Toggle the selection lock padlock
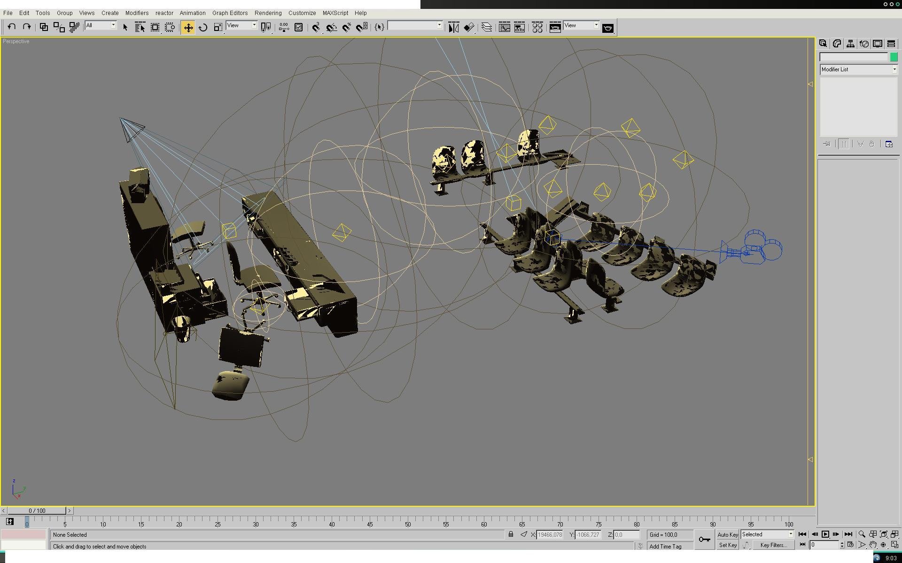 click(511, 534)
